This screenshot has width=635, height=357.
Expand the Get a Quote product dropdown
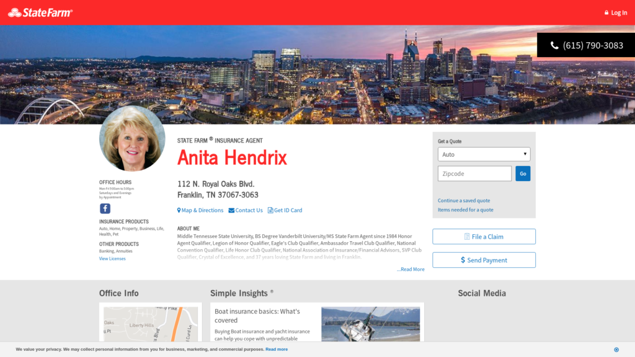484,154
